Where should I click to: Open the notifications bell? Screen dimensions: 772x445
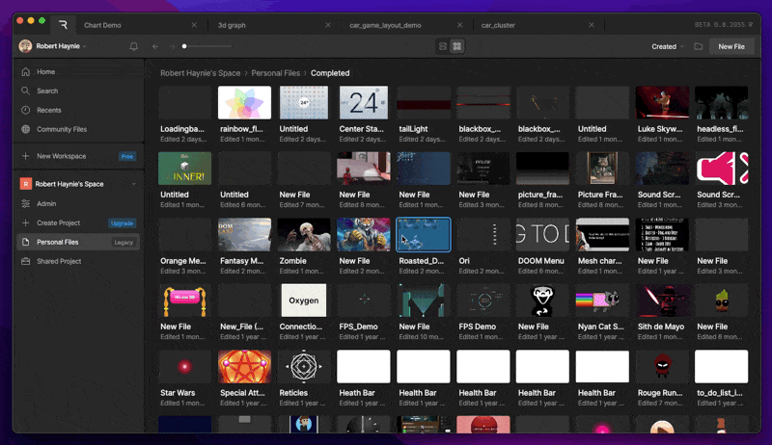coord(133,46)
